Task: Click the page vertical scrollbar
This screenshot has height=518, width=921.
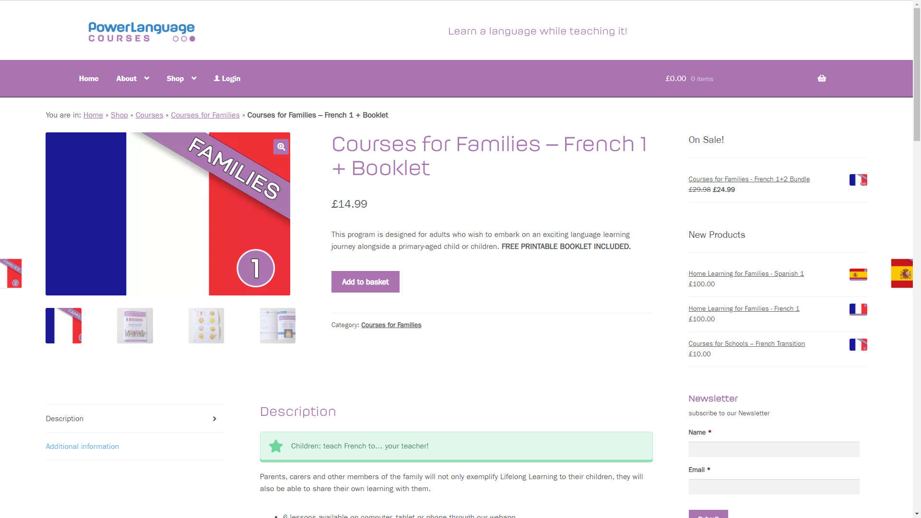Action: point(917,259)
